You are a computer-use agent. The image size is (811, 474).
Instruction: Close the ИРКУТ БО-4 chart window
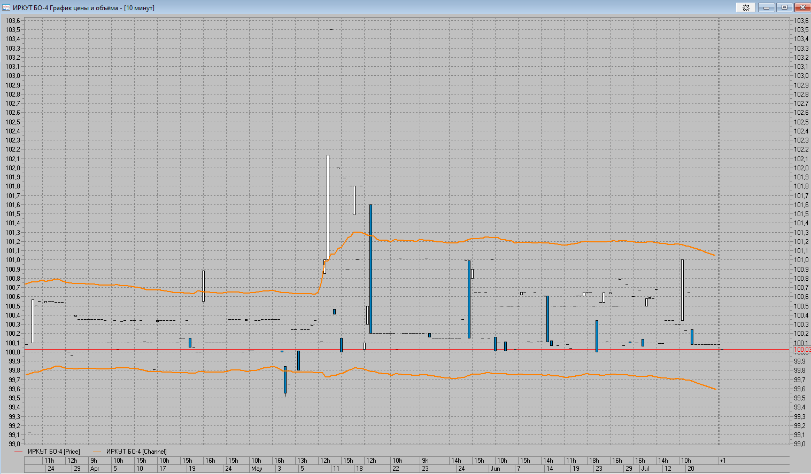pyautogui.click(x=802, y=7)
